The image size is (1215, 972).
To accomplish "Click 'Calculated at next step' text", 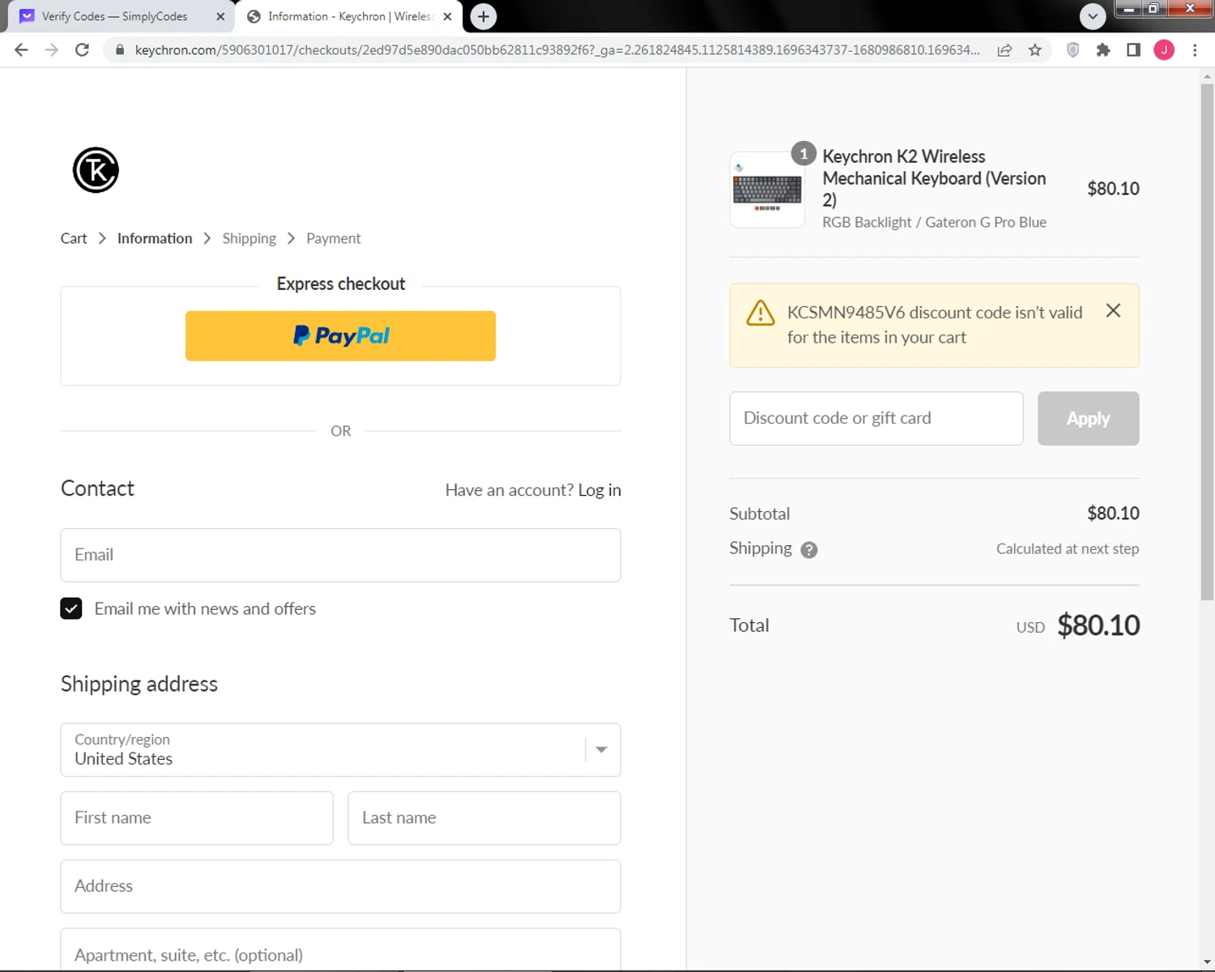I will [x=1068, y=549].
